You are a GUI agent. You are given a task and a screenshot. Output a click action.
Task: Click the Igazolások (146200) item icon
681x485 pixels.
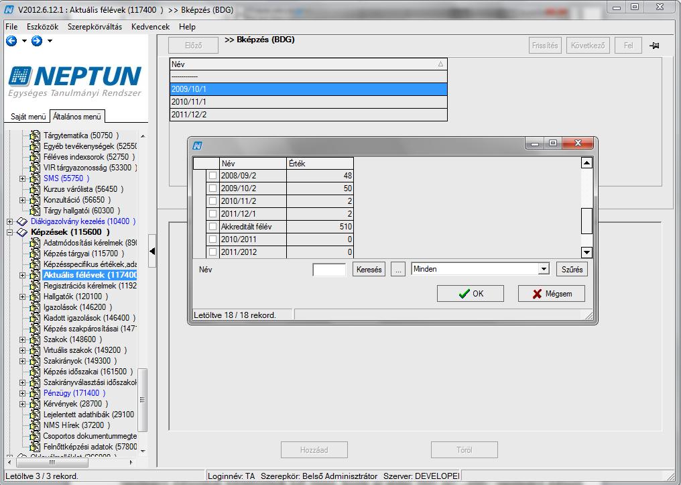pos(35,307)
